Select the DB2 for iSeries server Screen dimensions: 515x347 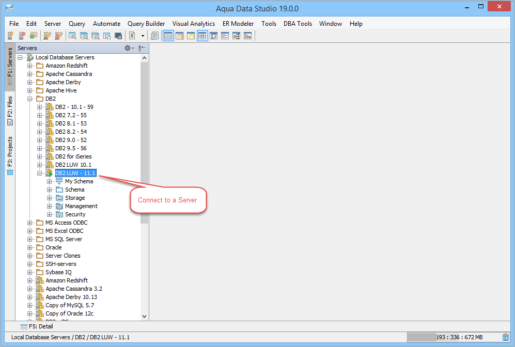coord(73,156)
